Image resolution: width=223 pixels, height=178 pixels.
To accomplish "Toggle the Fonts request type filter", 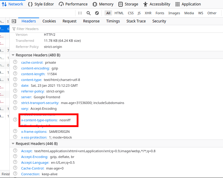I will (x=160, y=13).
